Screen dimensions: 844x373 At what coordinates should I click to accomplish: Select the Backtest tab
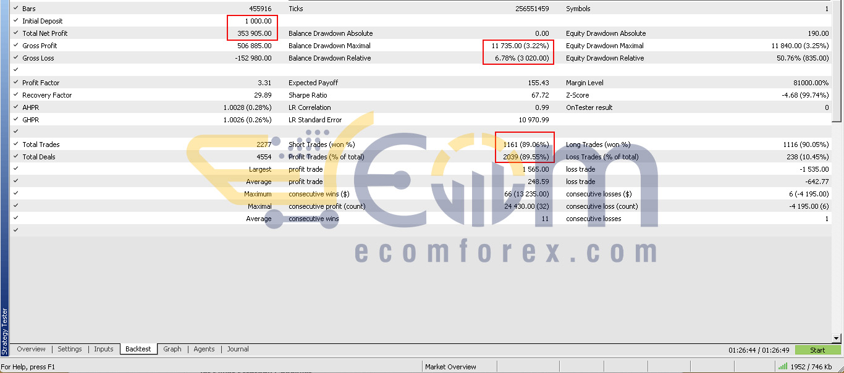(x=138, y=349)
